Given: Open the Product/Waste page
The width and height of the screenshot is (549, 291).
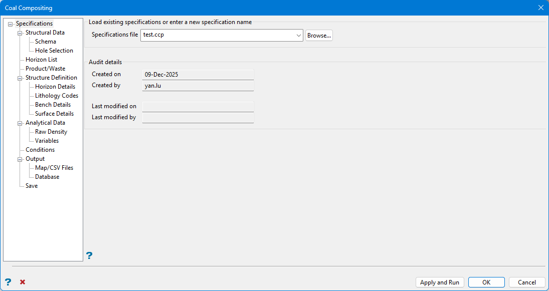Looking at the screenshot, I should click(45, 69).
